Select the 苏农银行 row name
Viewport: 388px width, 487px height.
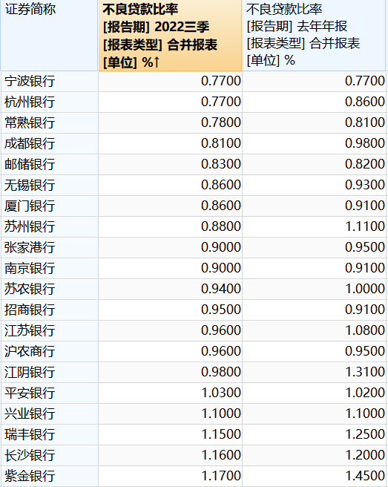tap(30, 290)
